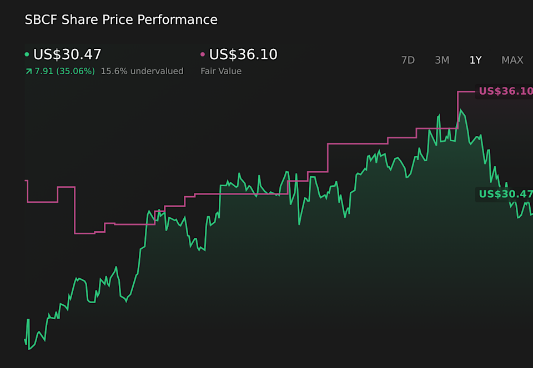Click the green share price legend dot
Image resolution: width=533 pixels, height=368 pixels.
coord(27,54)
